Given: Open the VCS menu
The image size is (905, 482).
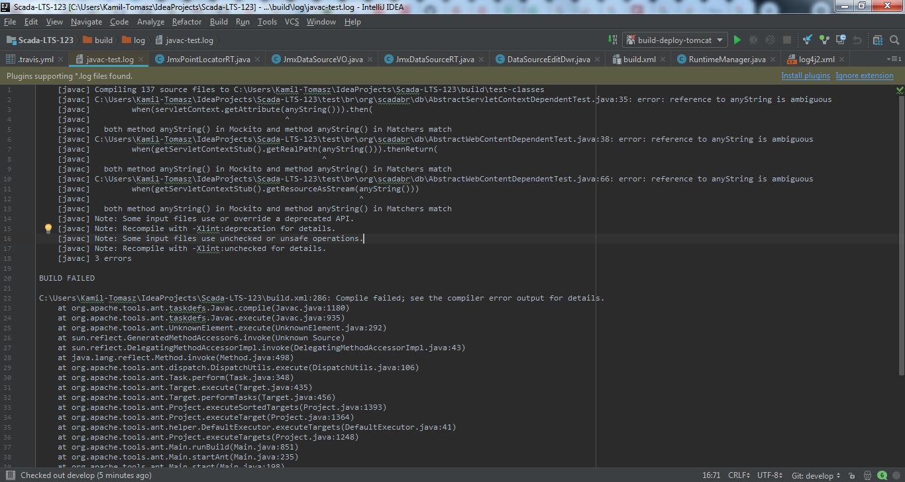Looking at the screenshot, I should point(292,22).
